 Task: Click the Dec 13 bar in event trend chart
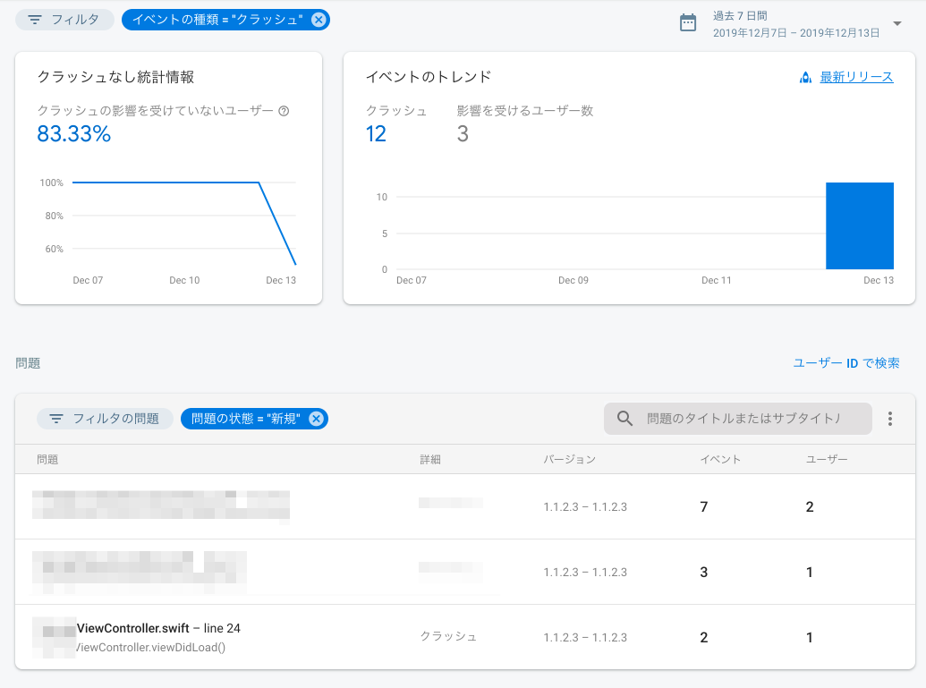point(859,225)
